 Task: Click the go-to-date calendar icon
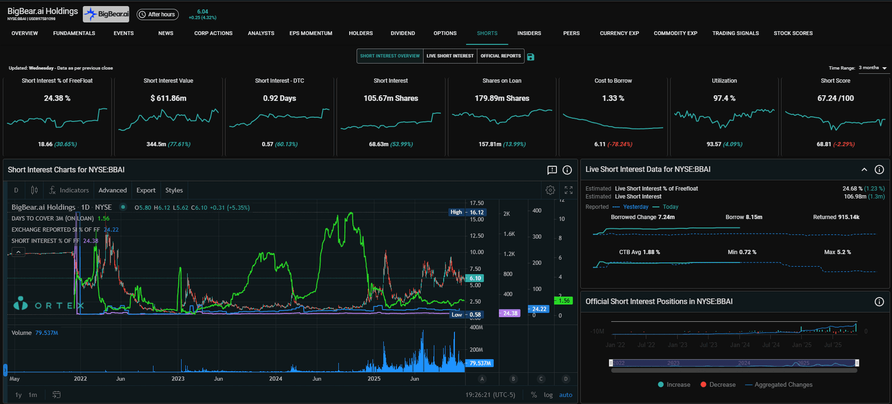point(56,395)
